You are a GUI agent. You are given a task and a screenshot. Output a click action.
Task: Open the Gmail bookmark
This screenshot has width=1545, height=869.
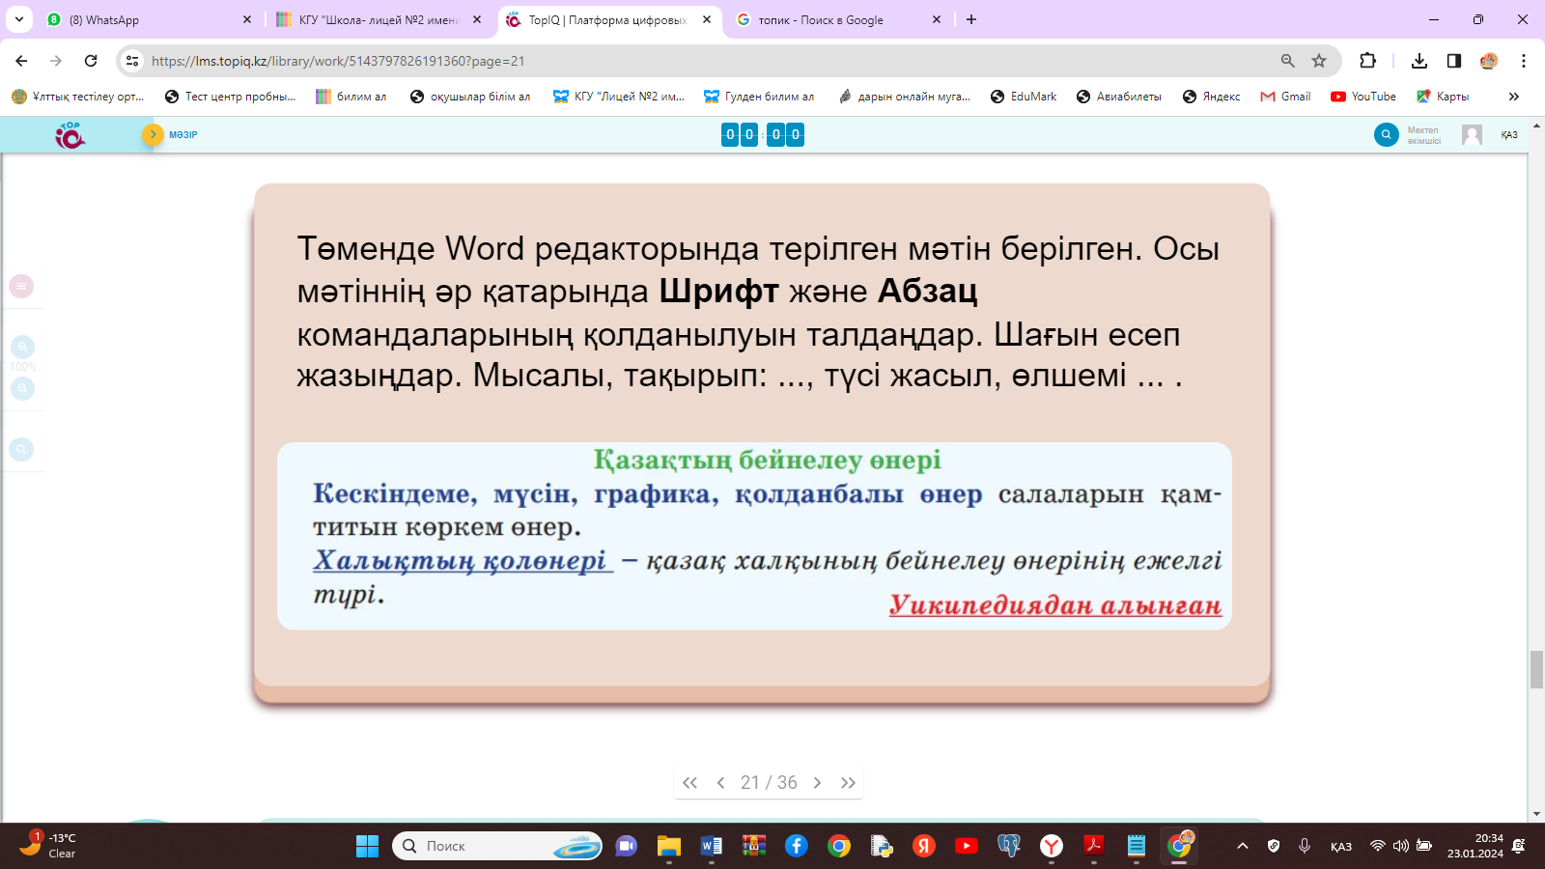click(1286, 97)
